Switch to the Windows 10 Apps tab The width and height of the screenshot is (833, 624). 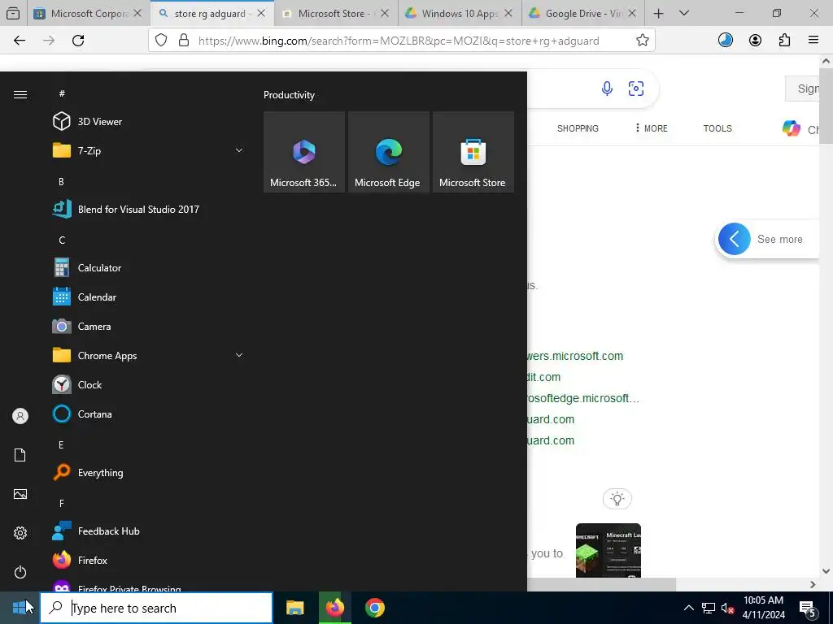460,14
